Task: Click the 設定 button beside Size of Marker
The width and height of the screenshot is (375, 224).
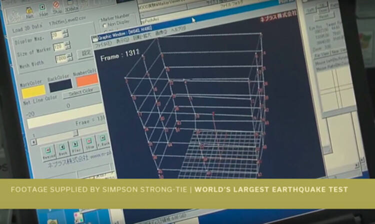Action: [x=84, y=53]
